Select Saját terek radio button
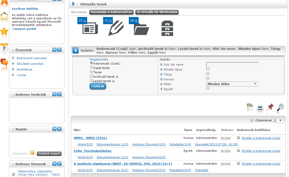 pos(92,67)
